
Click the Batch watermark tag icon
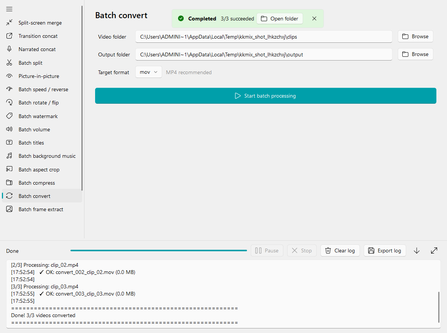(9, 116)
